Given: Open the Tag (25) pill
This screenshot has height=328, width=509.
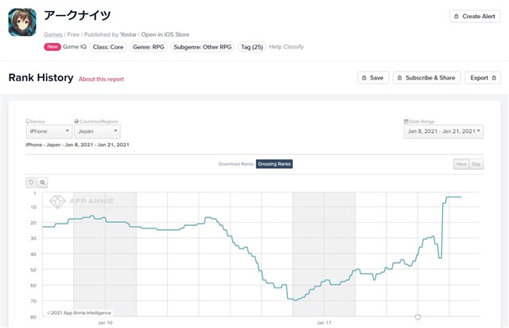Looking at the screenshot, I should click(252, 47).
